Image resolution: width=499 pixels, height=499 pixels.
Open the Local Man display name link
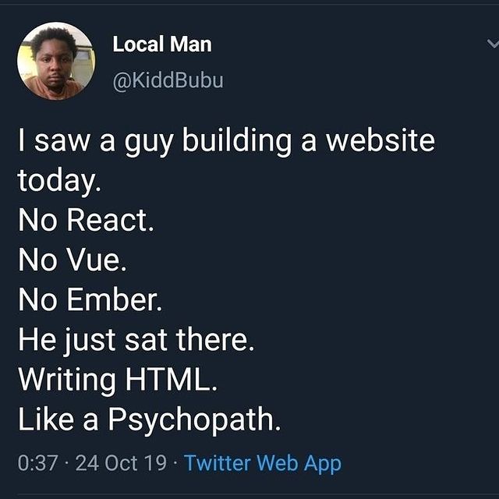[x=162, y=44]
